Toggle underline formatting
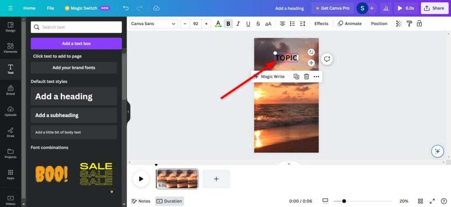451x207 pixels. point(248,24)
